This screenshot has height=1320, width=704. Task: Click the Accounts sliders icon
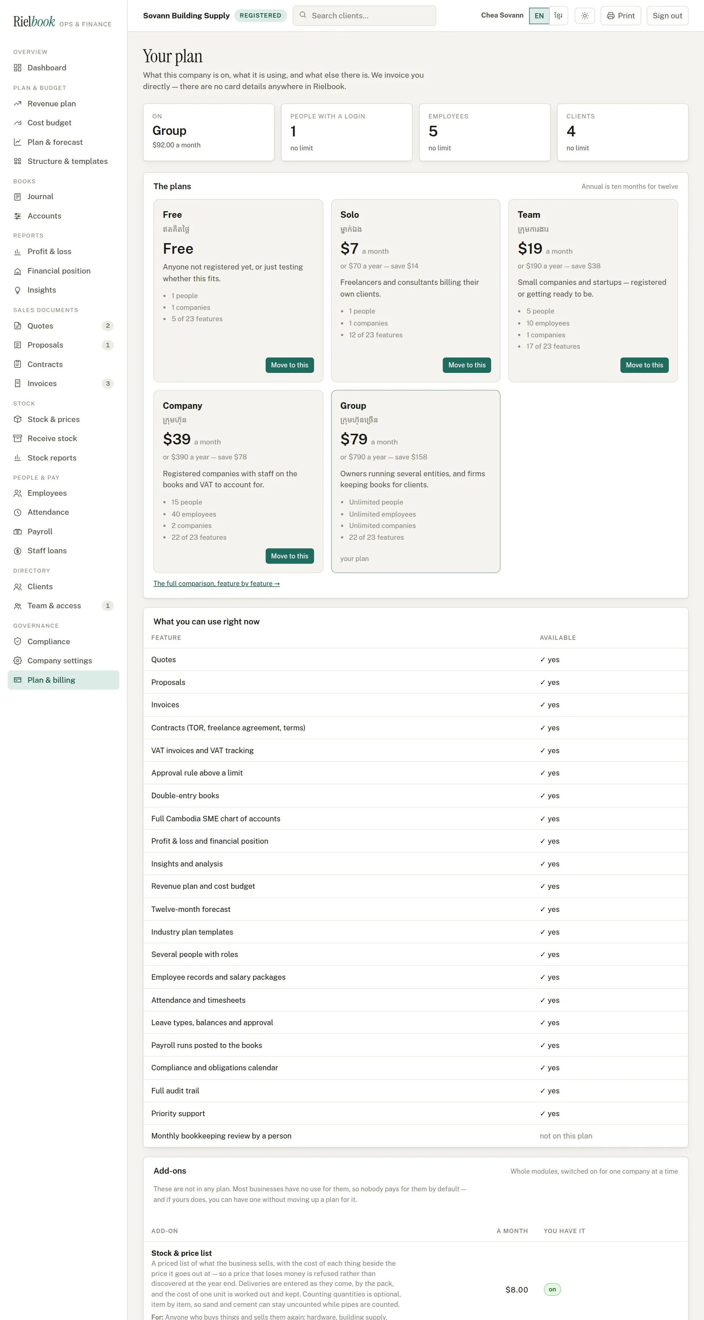18,216
